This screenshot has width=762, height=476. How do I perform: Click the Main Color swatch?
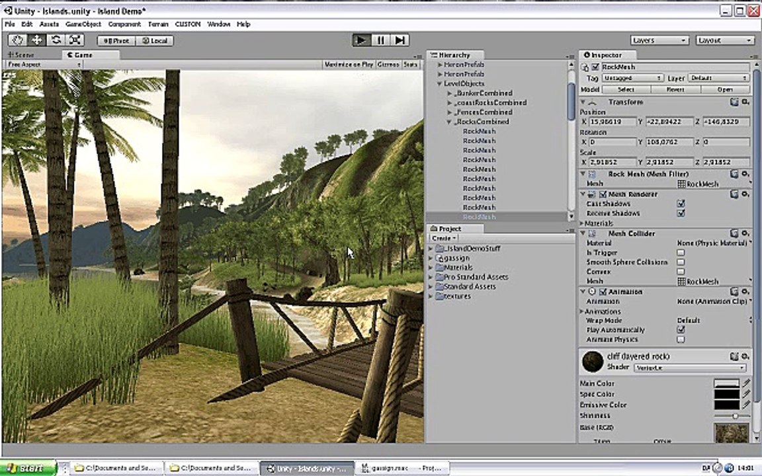pos(726,383)
